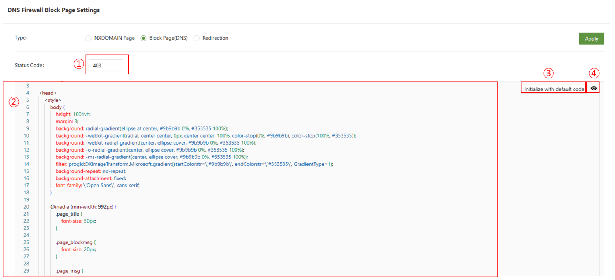The height and width of the screenshot is (280, 615).
Task: Place cursor on the <head> tag line
Action: 48,93
